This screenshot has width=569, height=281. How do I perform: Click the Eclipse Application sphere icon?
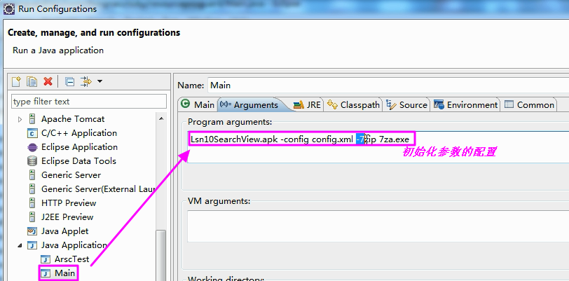pos(32,147)
